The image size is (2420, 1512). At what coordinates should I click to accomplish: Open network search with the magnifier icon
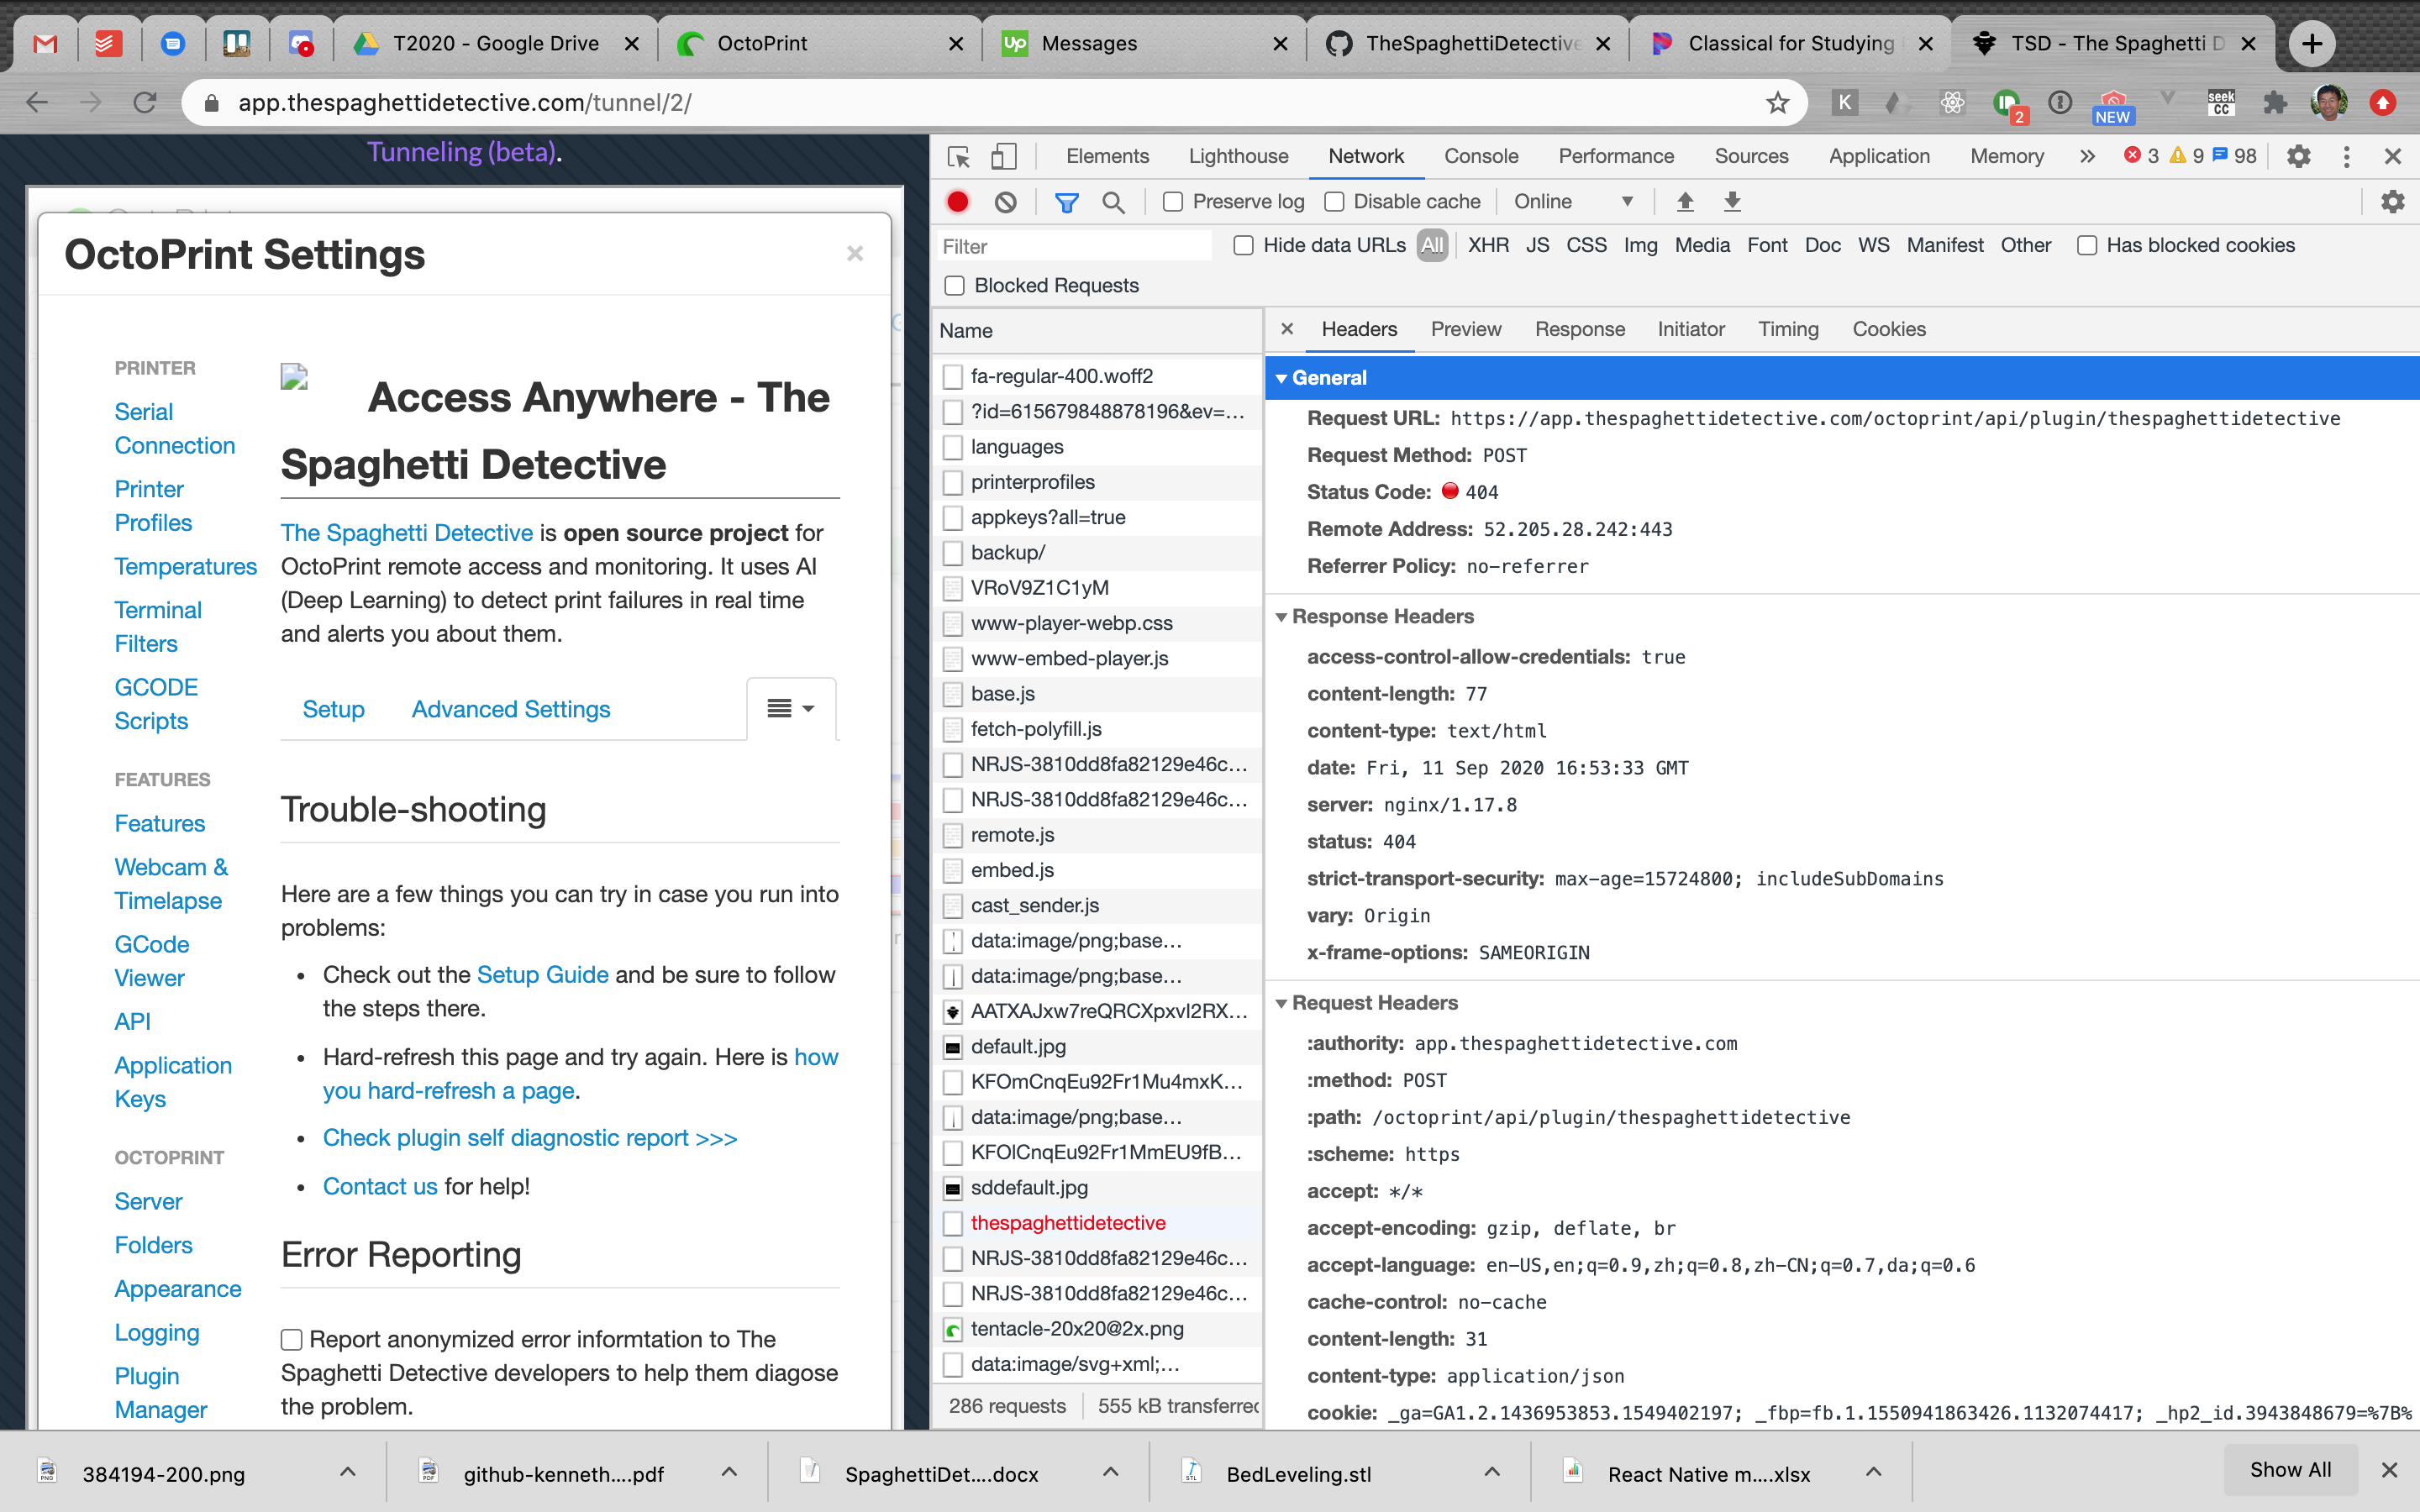1113,203
